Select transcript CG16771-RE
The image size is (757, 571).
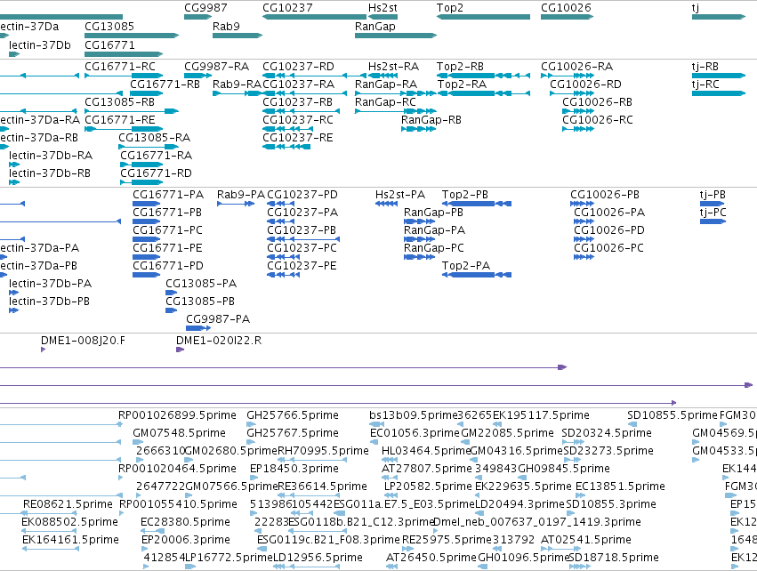click(120, 120)
